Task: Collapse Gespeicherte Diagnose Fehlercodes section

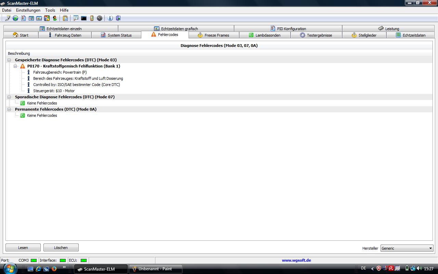Action: 9,60
